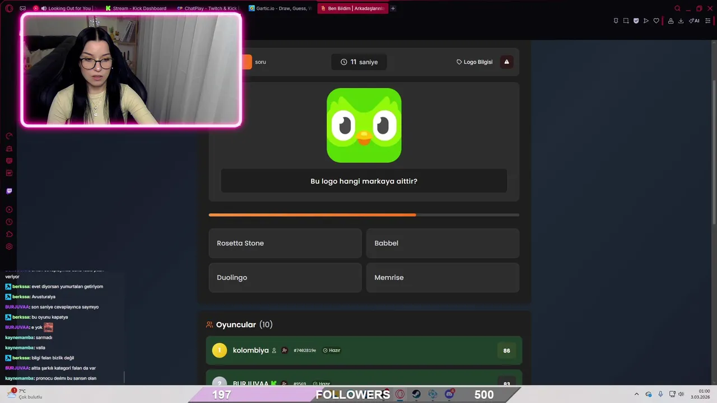Choose the Memrise answer
The height and width of the screenshot is (403, 717).
coord(443,278)
